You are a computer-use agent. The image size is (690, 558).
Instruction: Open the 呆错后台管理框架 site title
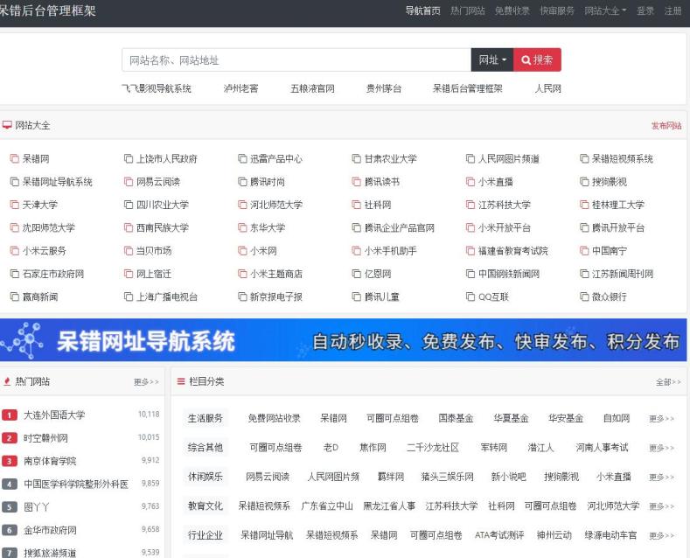point(47,10)
